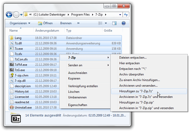Screen dimensions: 189x131
Task: Select 7-Zip breadcrumb in address bar
Action: pos(99,15)
